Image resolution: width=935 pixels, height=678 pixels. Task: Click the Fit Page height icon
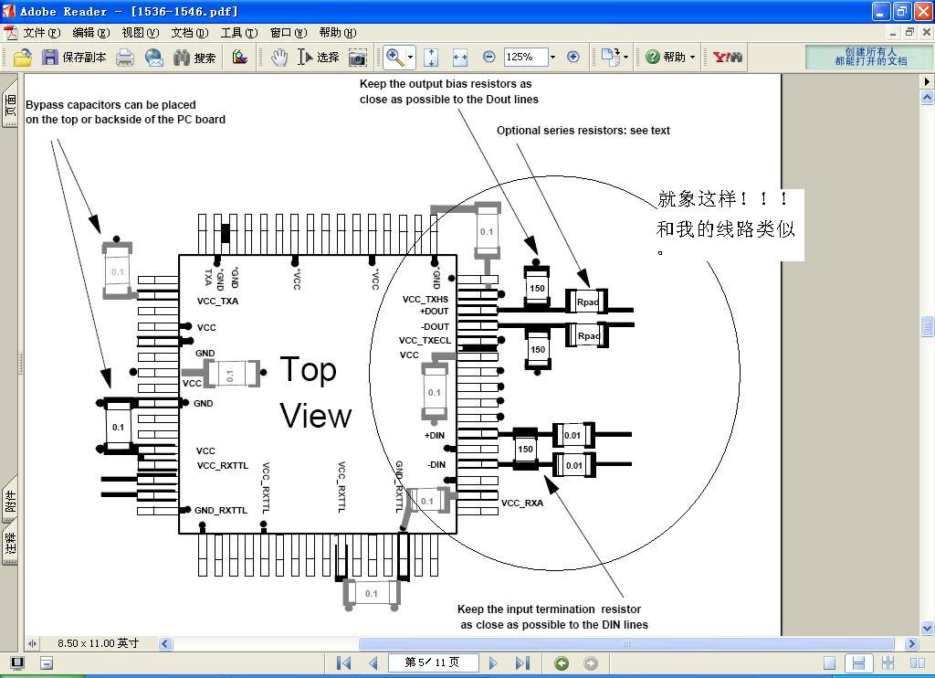click(x=431, y=58)
